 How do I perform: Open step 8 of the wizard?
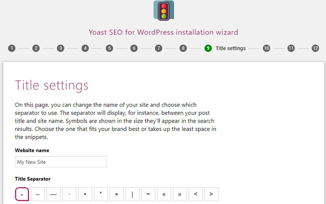(183, 48)
